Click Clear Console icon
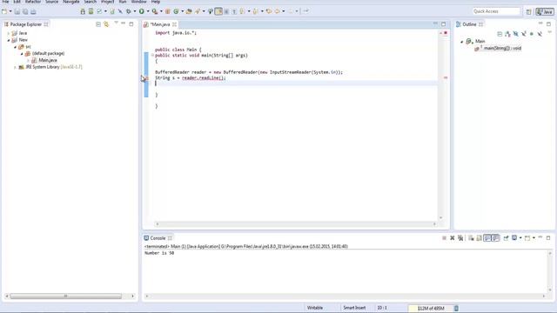Viewport: 557px width, 313px height. (x=471, y=237)
